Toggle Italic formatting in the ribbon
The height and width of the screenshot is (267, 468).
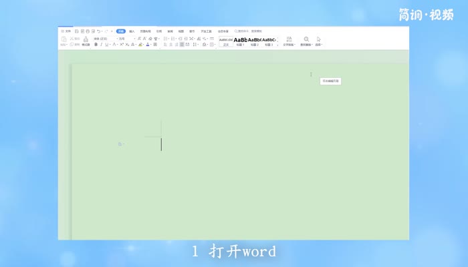click(x=101, y=45)
